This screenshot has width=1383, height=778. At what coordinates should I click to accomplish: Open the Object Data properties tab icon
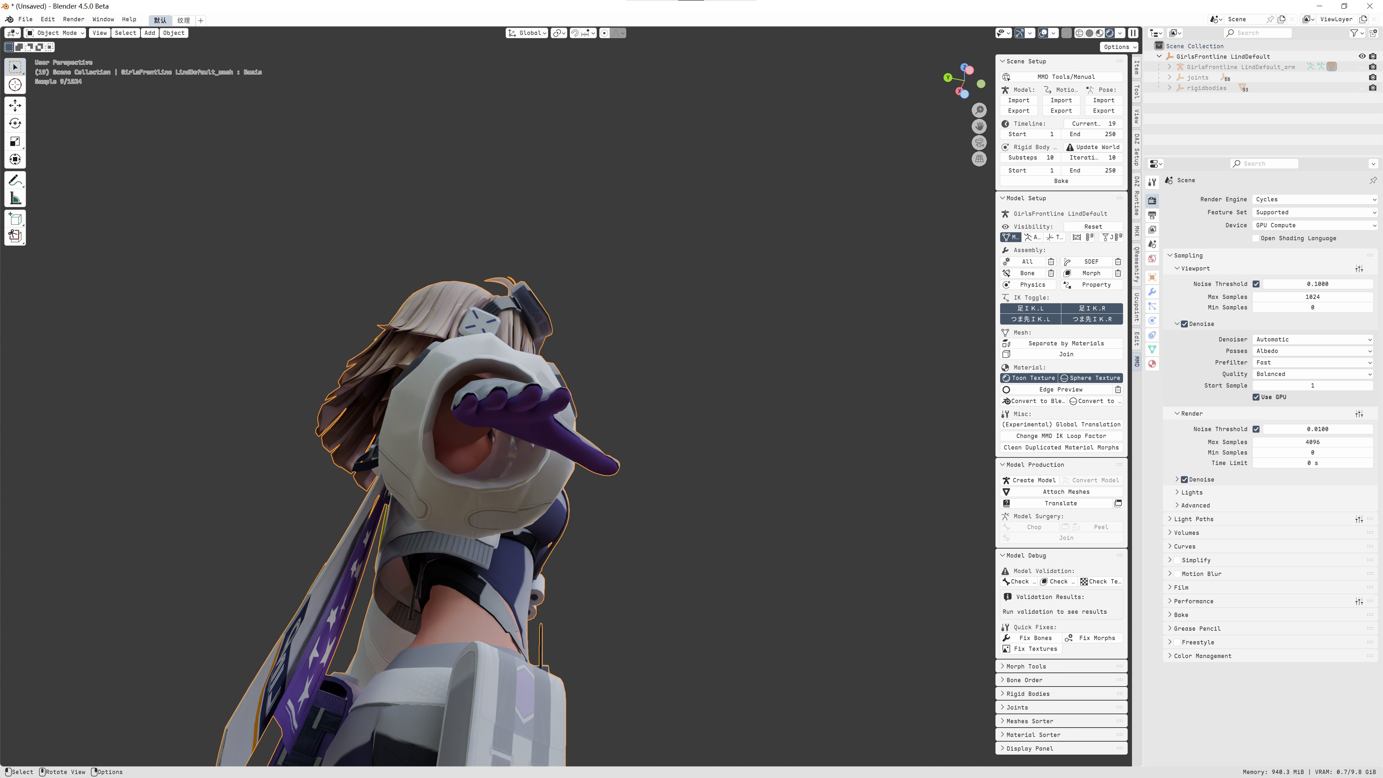point(1152,349)
